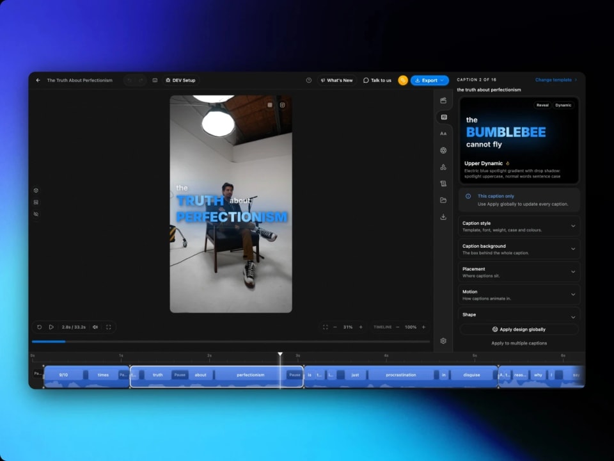Toggle fullscreen next to the volume icon
Viewport: 614px width, 461px height.
tap(109, 327)
